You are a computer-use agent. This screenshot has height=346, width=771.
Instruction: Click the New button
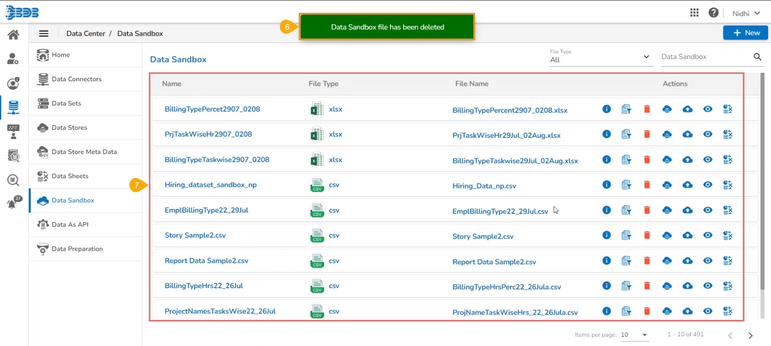pos(745,33)
